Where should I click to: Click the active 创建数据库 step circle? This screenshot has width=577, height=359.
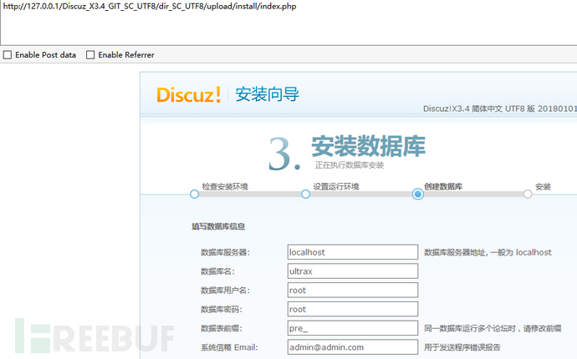[417, 194]
